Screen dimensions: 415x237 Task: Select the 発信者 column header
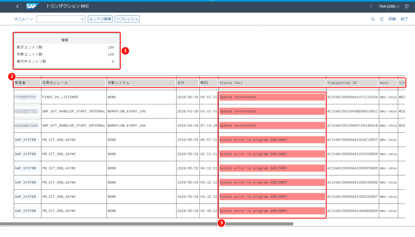(27, 83)
